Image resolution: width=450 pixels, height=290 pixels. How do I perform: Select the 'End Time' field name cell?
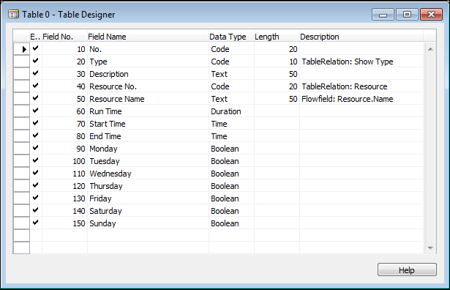pos(148,135)
